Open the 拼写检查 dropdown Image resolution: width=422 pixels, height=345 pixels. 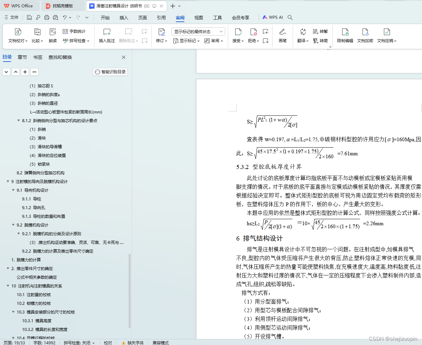pos(76,41)
